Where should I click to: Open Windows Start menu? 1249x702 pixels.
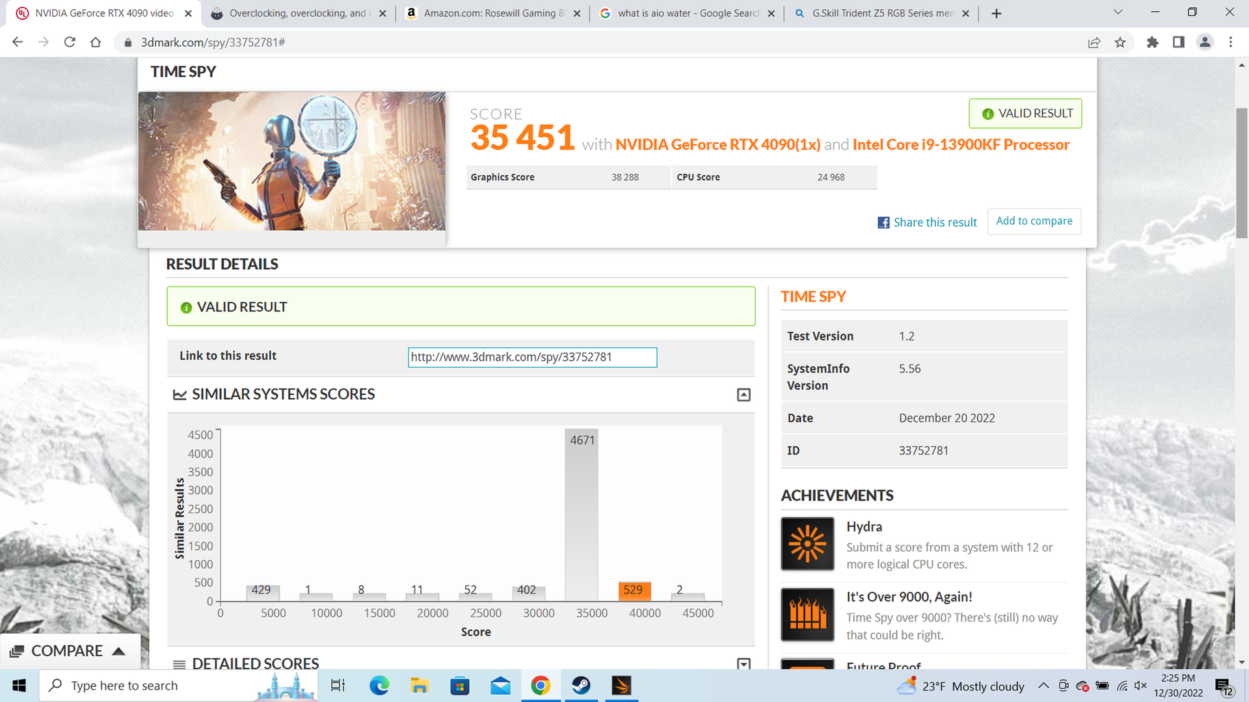19,686
